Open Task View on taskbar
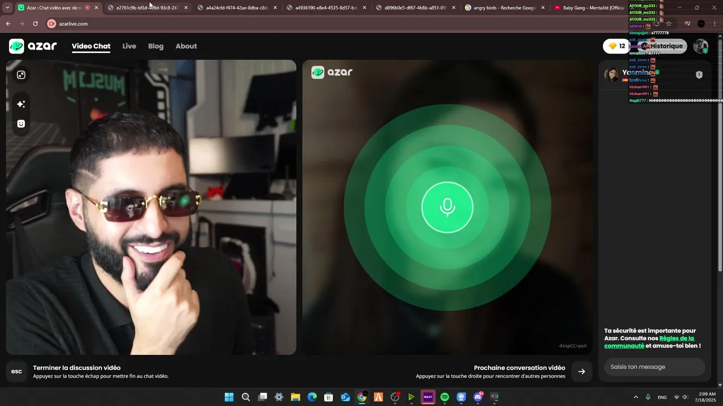 (262, 397)
